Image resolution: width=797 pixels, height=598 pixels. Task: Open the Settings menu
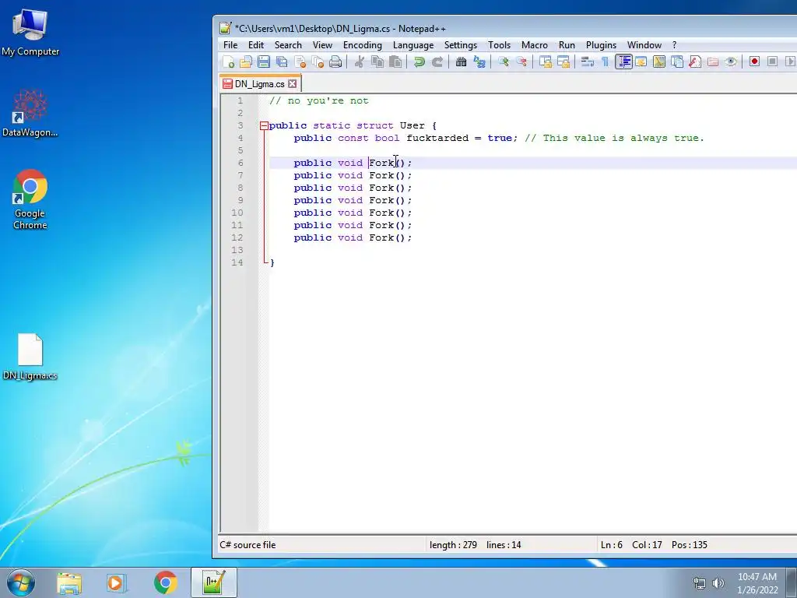pos(461,44)
